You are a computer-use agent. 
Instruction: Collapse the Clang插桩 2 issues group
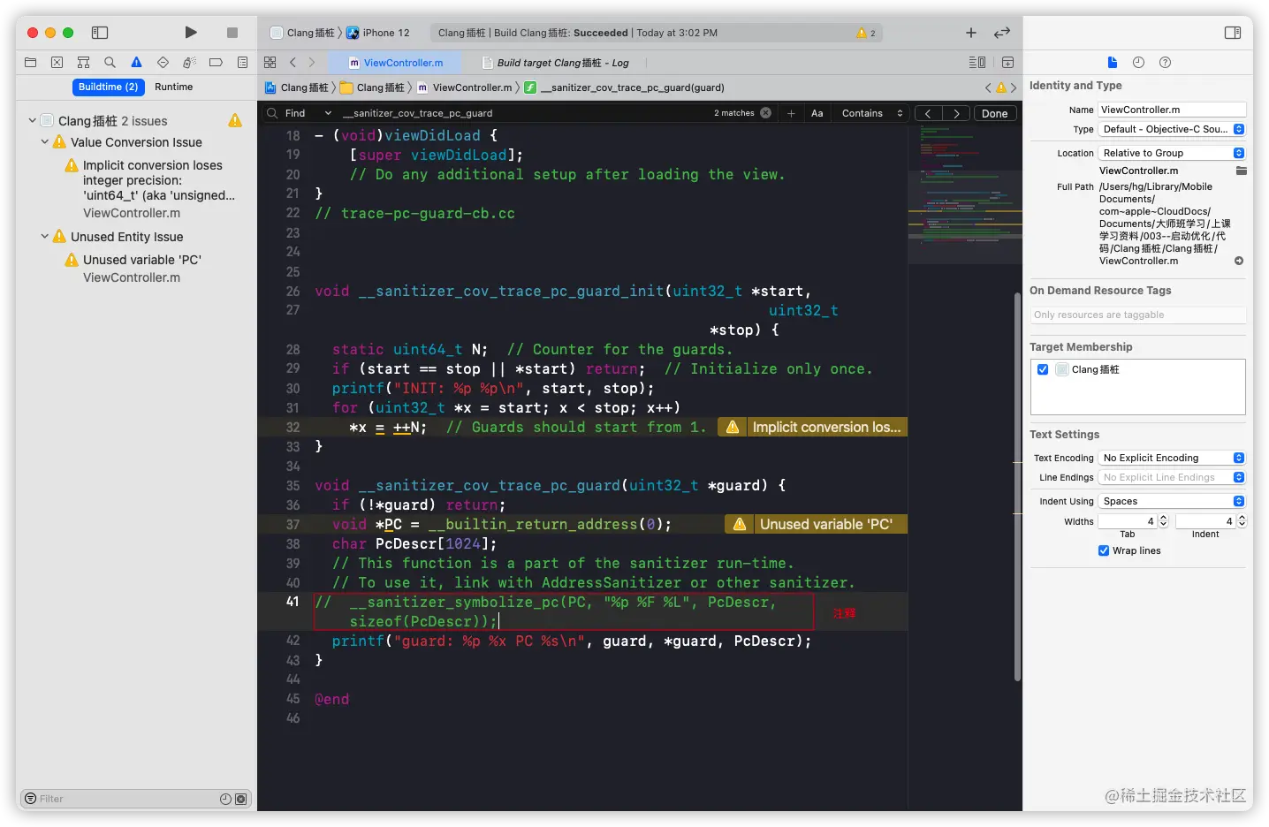(x=33, y=120)
